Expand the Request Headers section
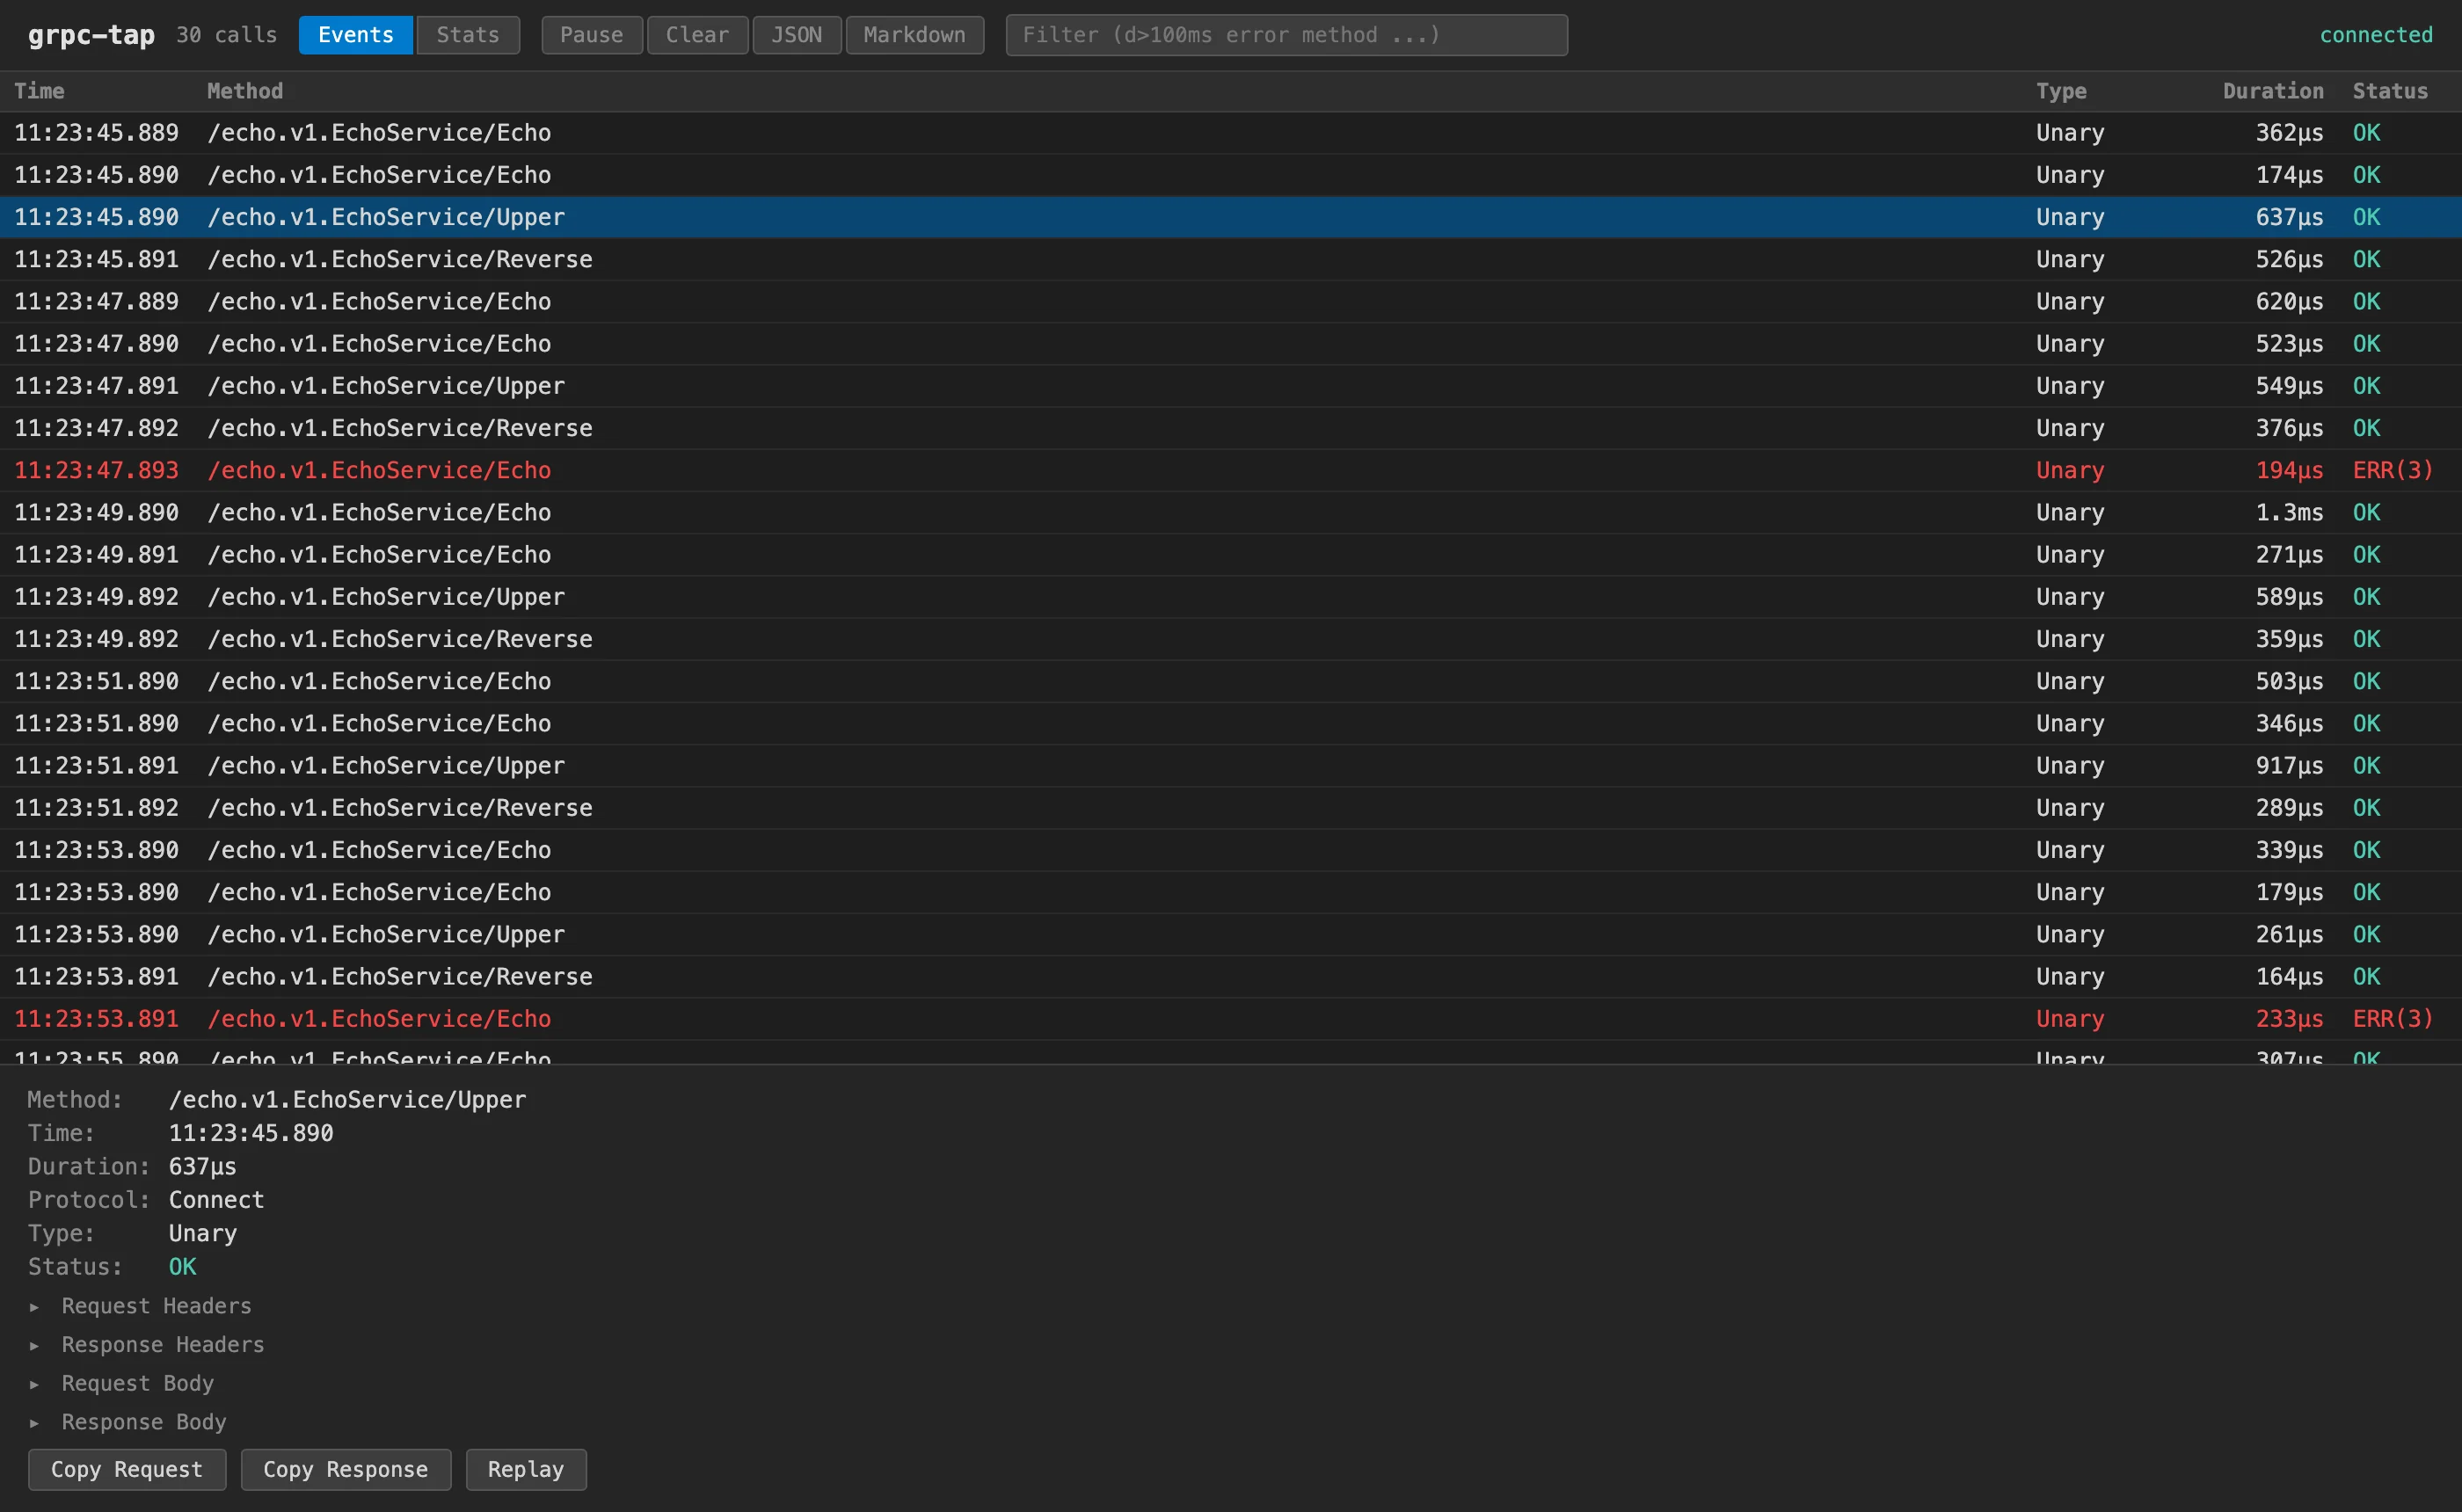 [x=140, y=1306]
